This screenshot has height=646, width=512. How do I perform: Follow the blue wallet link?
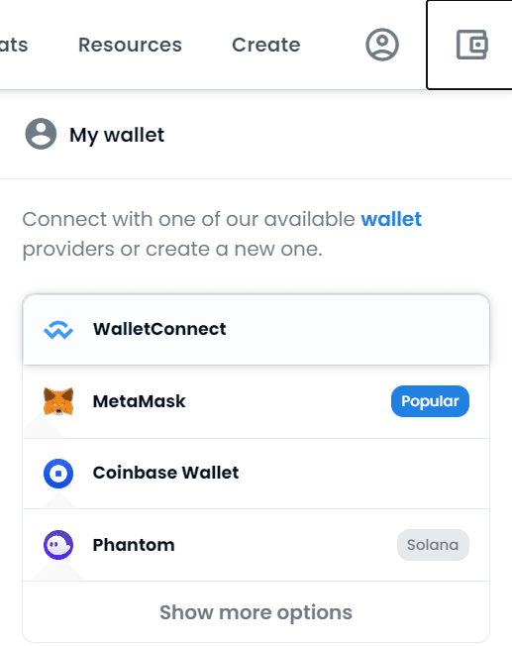click(x=391, y=219)
